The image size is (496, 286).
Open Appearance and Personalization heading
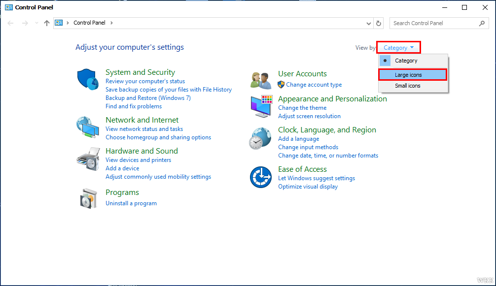[332, 99]
